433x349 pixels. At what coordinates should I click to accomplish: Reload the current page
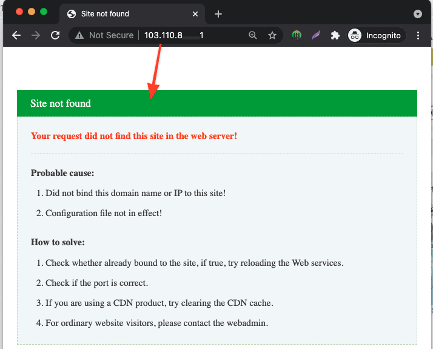[x=55, y=36]
